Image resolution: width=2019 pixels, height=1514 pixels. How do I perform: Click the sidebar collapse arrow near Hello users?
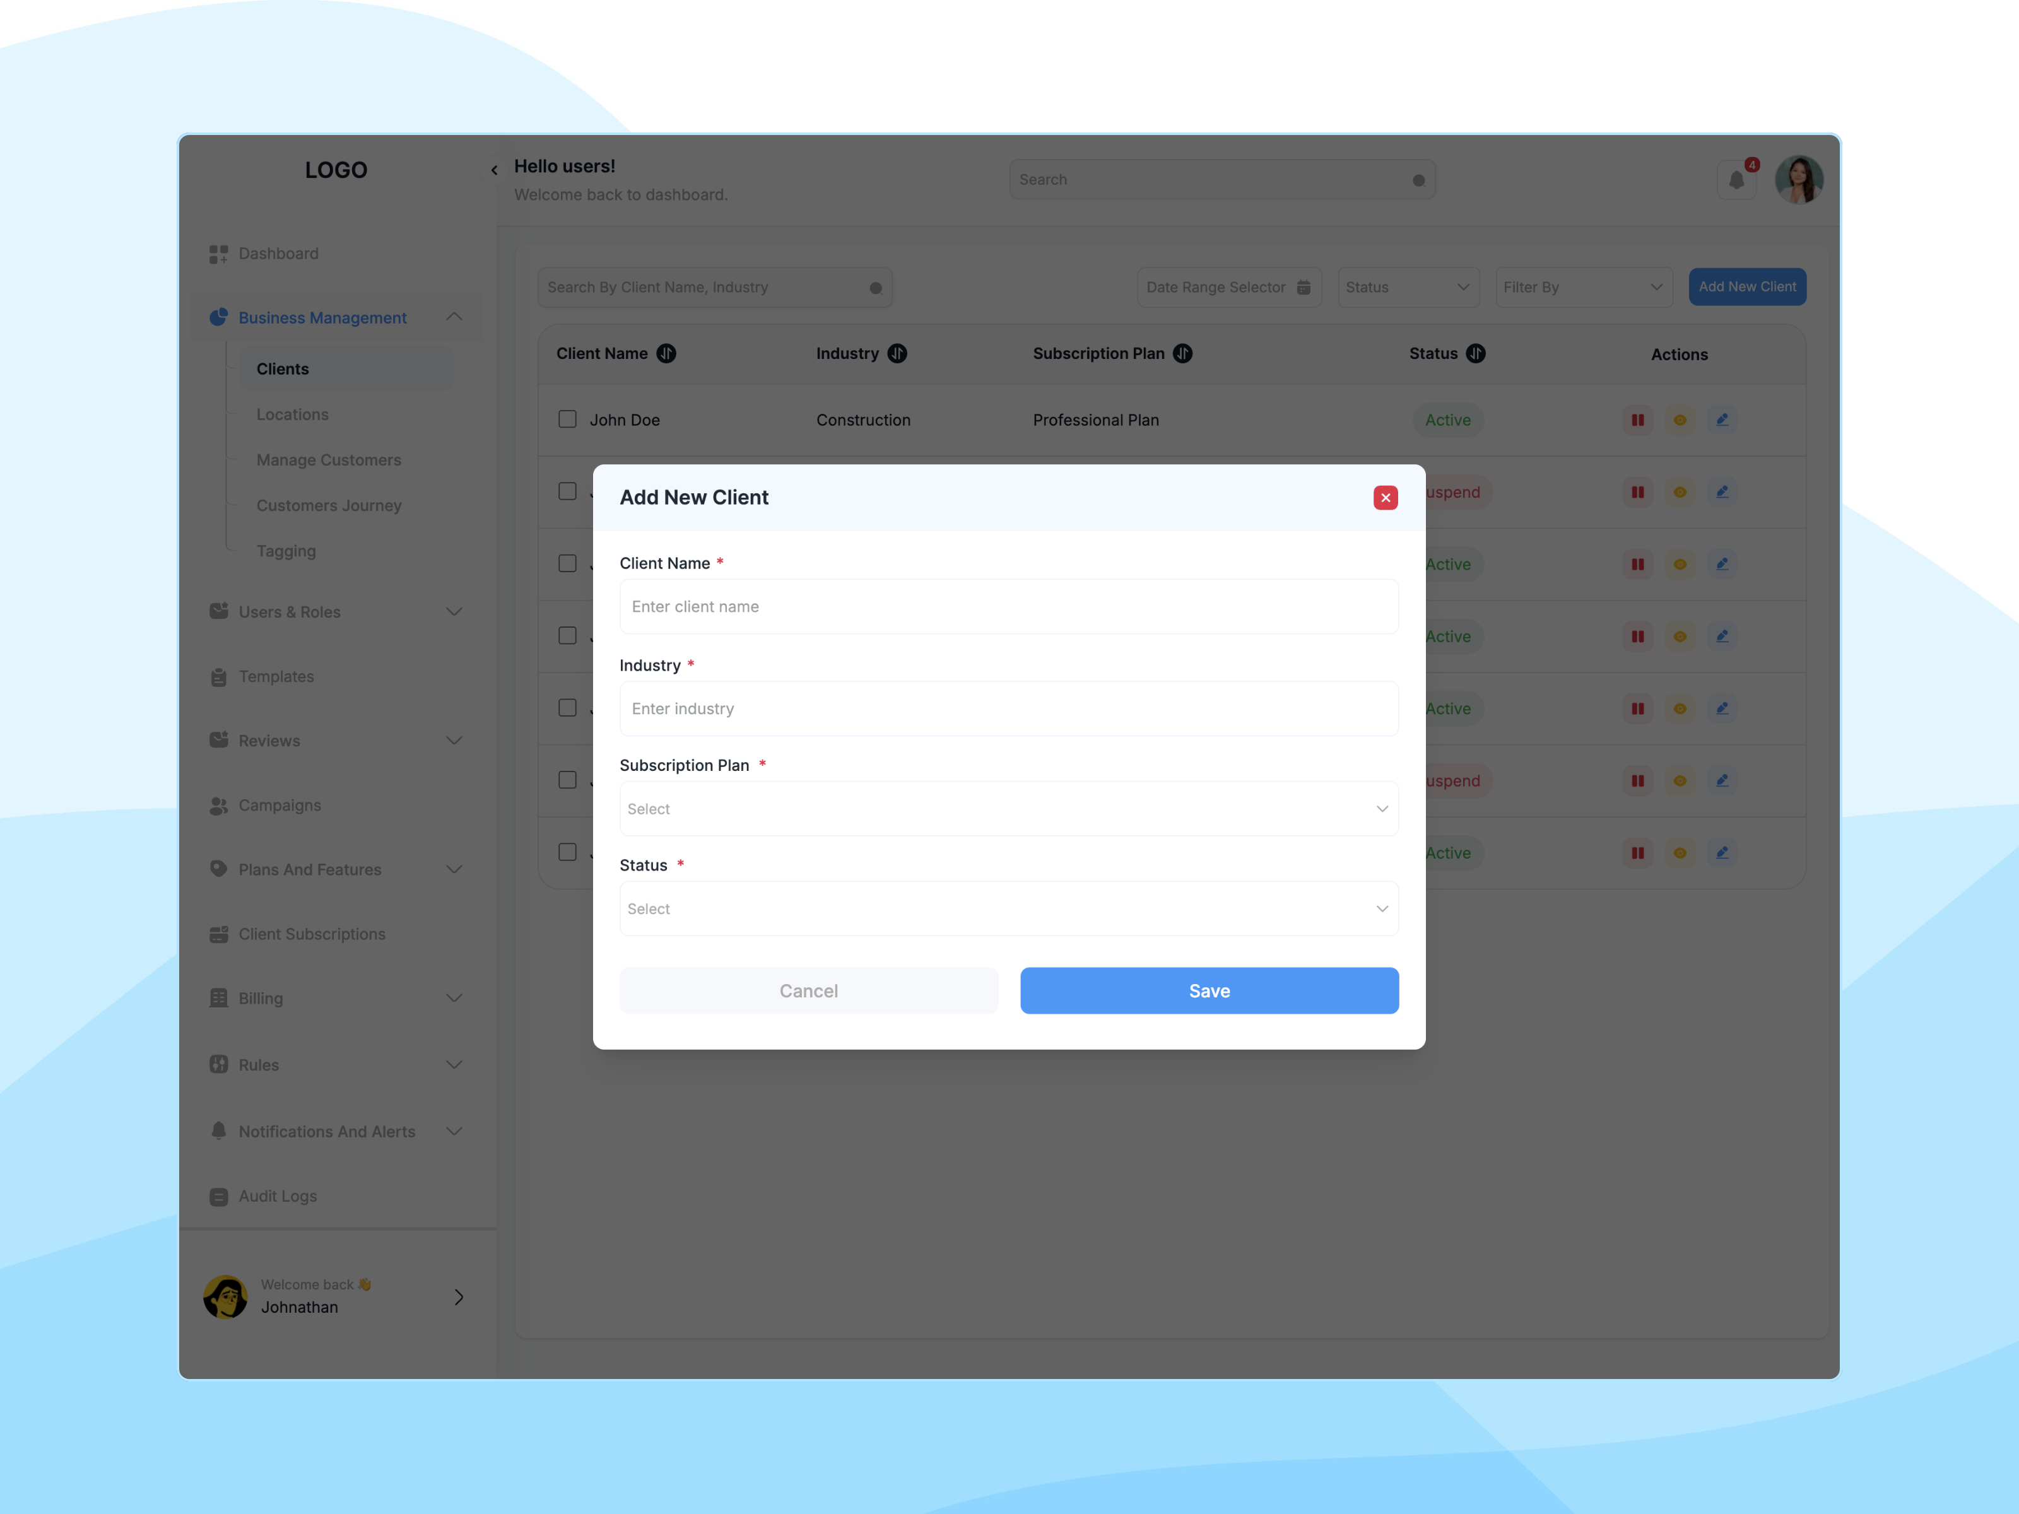click(x=494, y=170)
